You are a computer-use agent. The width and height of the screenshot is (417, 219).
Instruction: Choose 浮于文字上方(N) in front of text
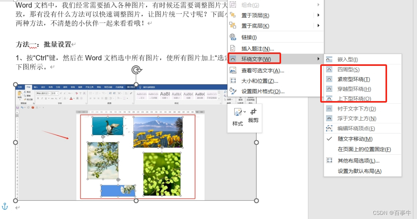[362, 119]
